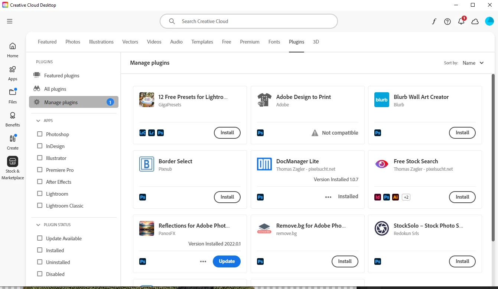This screenshot has width=498, height=289.
Task: Click the plugin list vertical scrollbar
Action: pyautogui.click(x=493, y=157)
